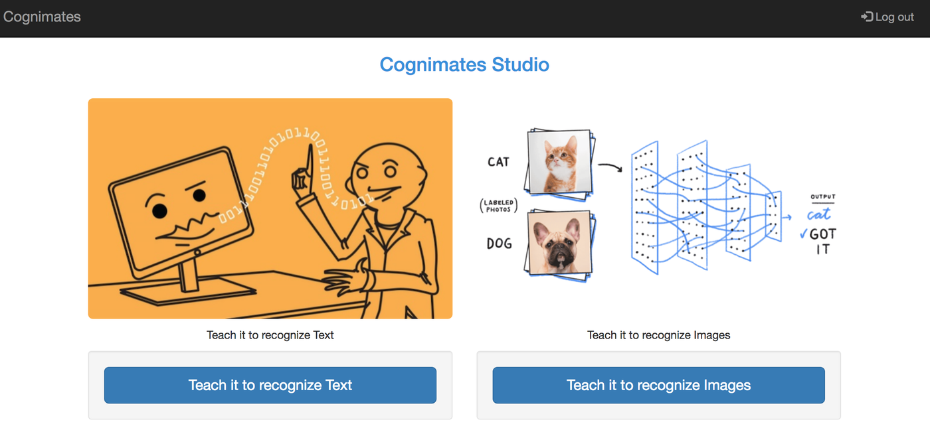This screenshot has width=930, height=442.
Task: Click the blue neural network diagram
Action: pyautogui.click(x=704, y=206)
